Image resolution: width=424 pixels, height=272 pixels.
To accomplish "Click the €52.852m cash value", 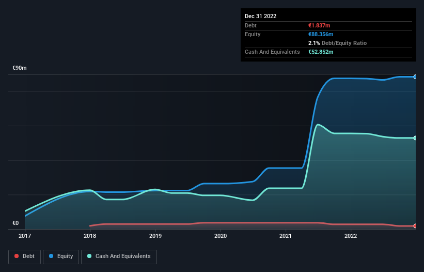I will coord(321,52).
